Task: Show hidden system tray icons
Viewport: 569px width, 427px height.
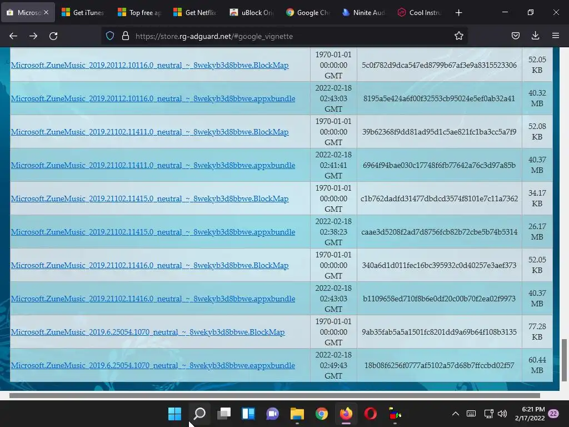Action: pos(456,414)
